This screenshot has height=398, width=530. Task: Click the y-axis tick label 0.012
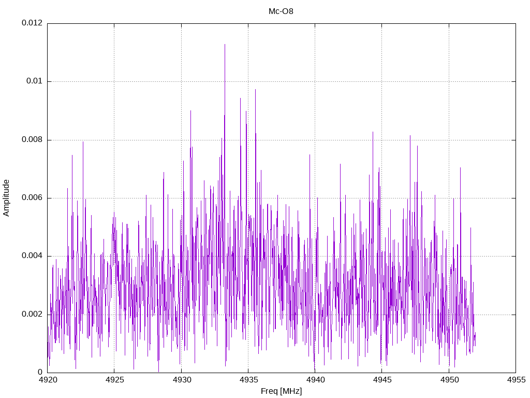(x=32, y=23)
